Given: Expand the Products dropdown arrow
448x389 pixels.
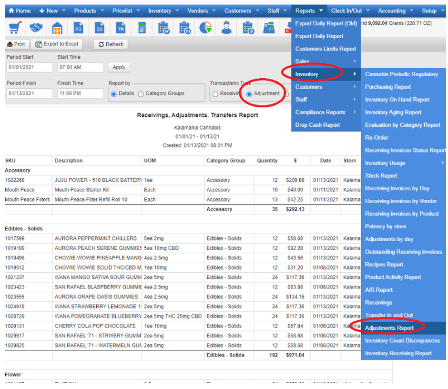Looking at the screenshot, I should [102, 10].
